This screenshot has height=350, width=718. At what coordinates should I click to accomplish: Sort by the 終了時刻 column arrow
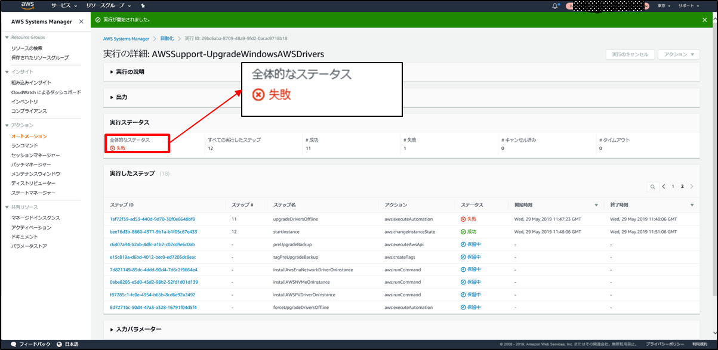[691, 205]
